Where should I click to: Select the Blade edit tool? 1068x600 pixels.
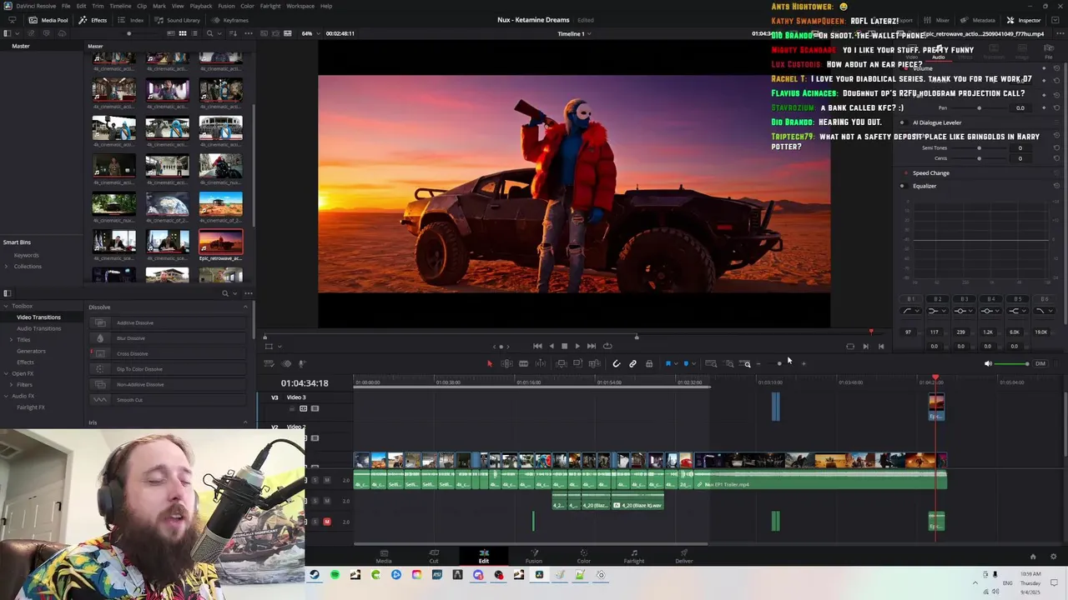(x=523, y=363)
